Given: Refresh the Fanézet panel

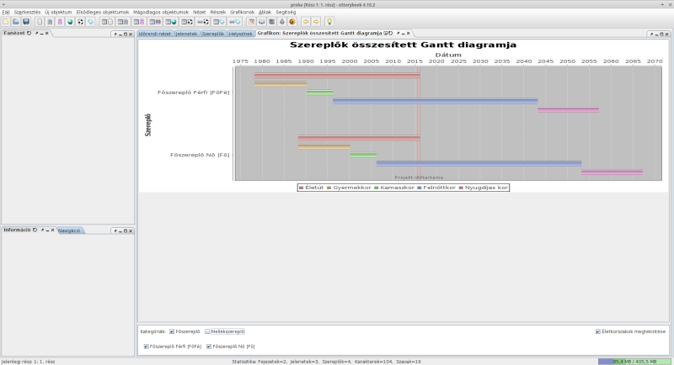Looking at the screenshot, I should click(x=29, y=33).
